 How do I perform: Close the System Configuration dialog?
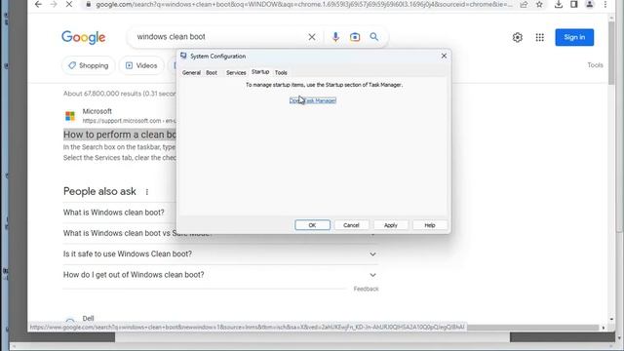[444, 57]
